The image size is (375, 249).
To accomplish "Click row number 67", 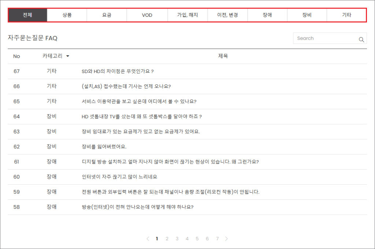I will pos(16,71).
